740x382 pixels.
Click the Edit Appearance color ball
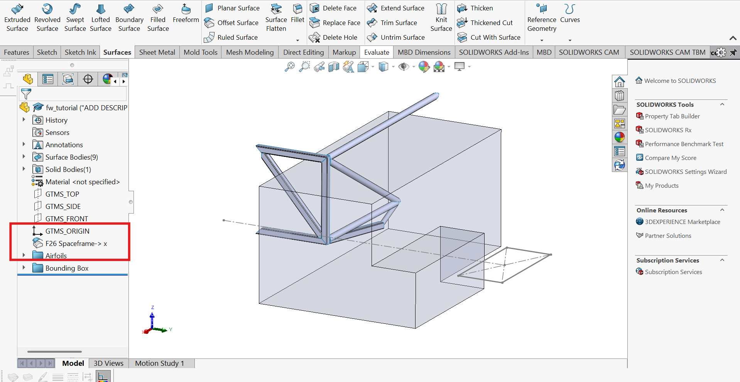click(424, 67)
